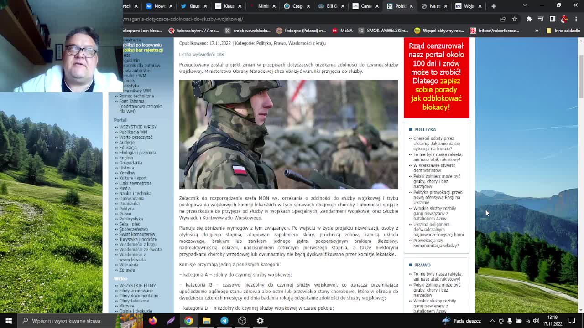This screenshot has height=328, width=584.
Task: Open WSZYSTKIE WPISY in the Portal menu
Action: 138,127
